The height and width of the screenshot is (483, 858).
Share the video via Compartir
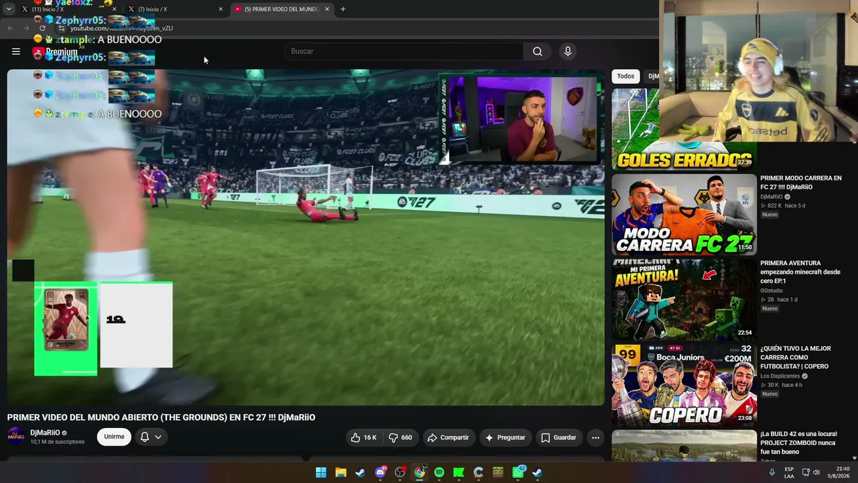(448, 437)
